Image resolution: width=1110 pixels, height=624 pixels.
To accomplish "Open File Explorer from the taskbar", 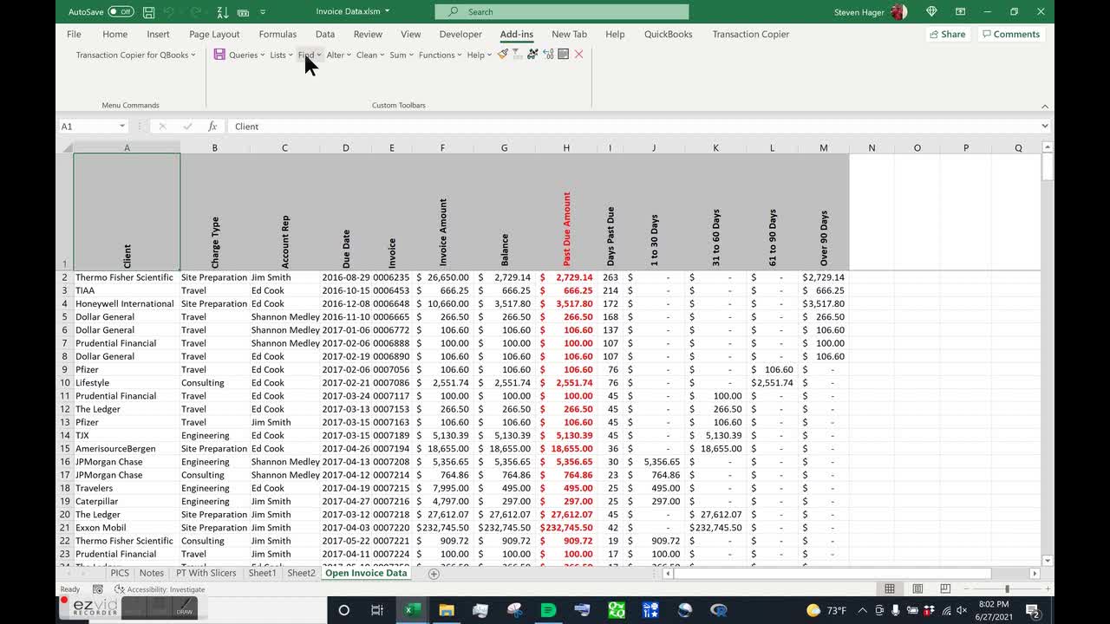I will point(446,610).
